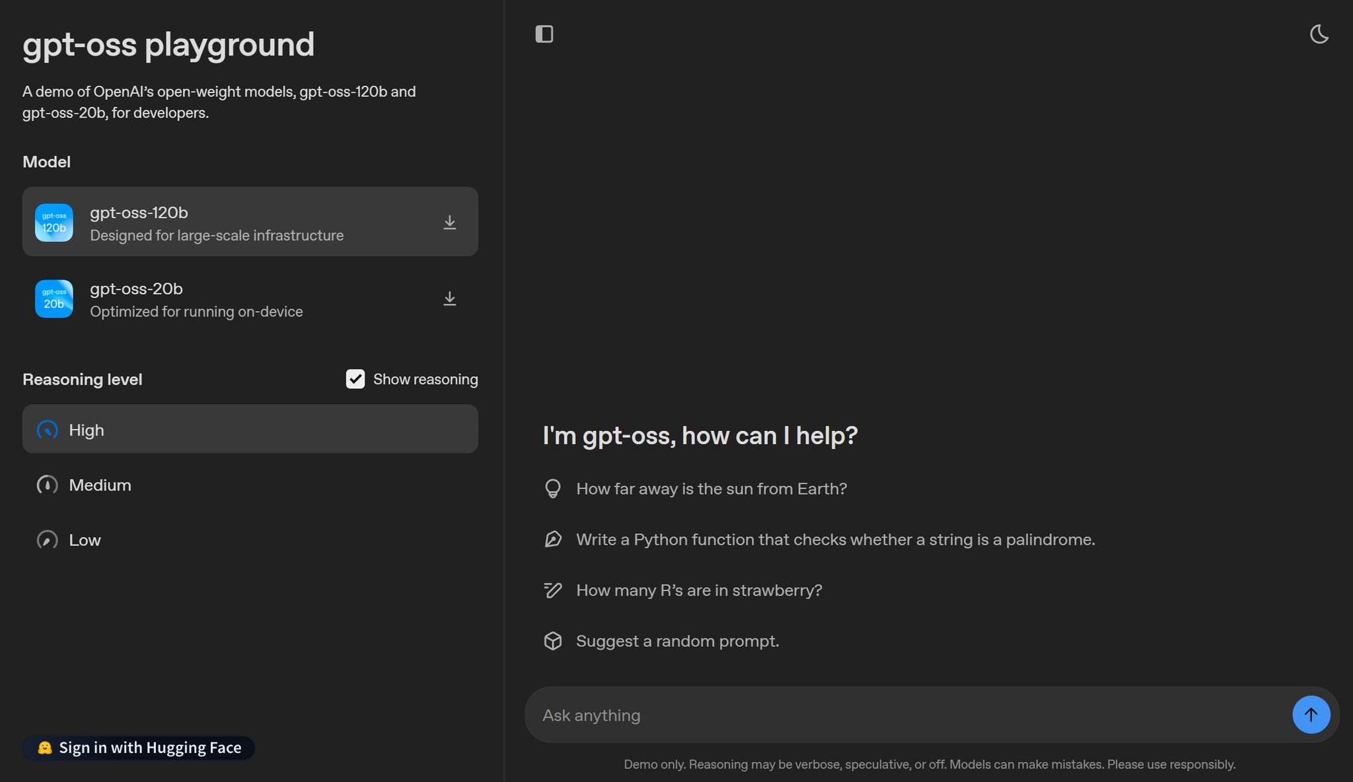Screen dimensions: 1353x782
Task: Click the gpt-oss 120b model logo
Action: point(54,222)
